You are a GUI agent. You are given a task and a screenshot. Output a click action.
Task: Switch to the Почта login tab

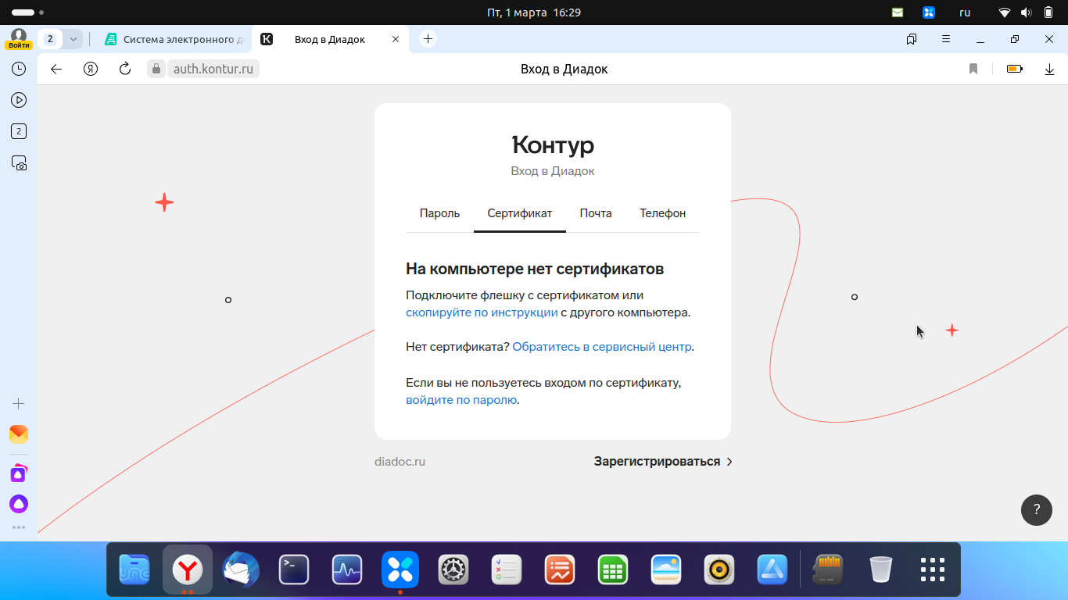coord(596,213)
